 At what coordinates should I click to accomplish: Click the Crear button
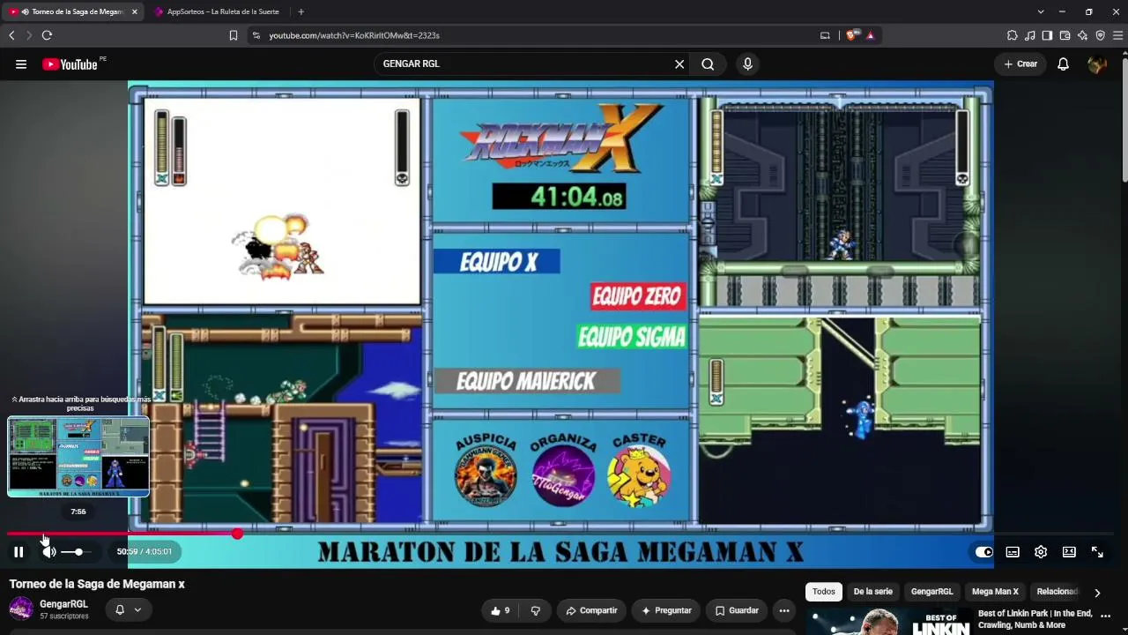coord(1020,63)
